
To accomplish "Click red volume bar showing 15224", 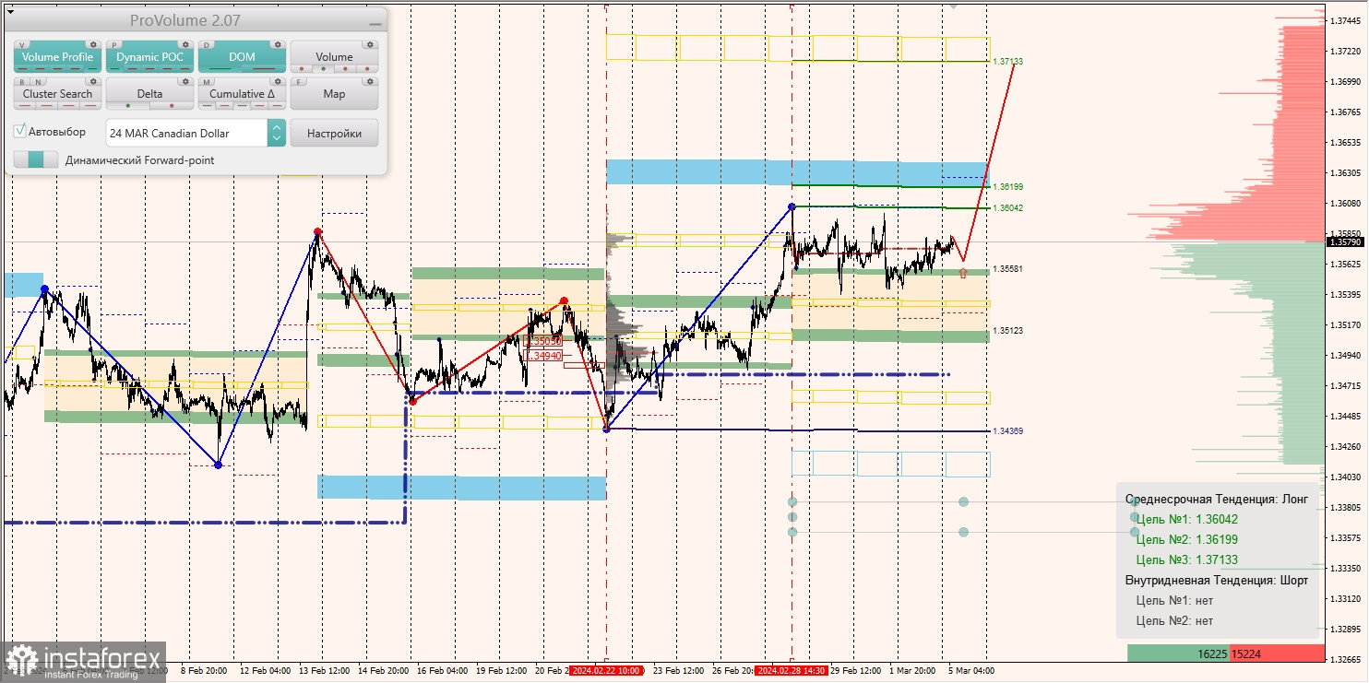I will [1276, 654].
